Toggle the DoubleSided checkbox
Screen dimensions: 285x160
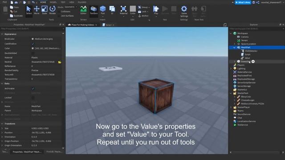tap(33, 53)
